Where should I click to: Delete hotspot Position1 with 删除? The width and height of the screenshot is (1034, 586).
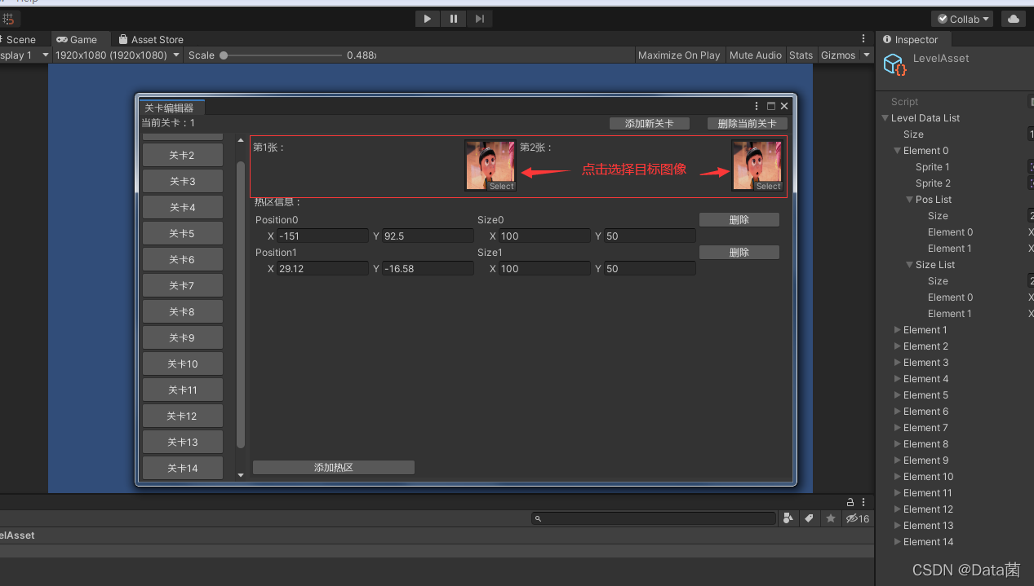[739, 253]
